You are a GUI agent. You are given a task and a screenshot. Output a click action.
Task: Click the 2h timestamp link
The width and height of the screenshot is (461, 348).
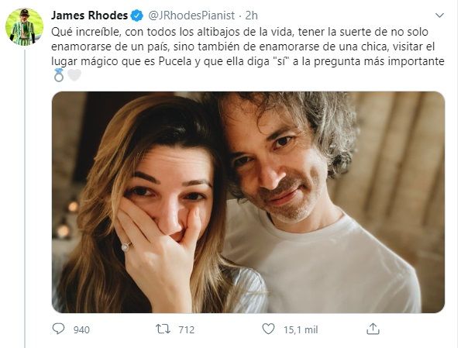[251, 16]
